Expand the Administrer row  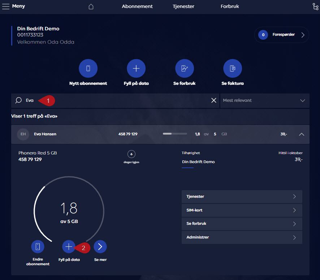[x=242, y=237]
